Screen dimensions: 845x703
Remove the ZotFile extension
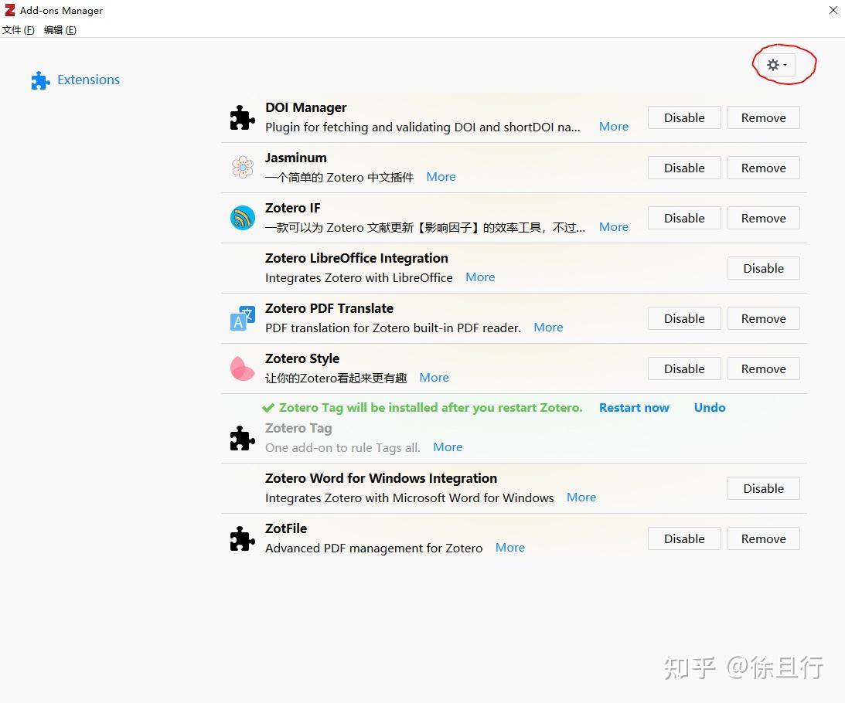pyautogui.click(x=763, y=538)
